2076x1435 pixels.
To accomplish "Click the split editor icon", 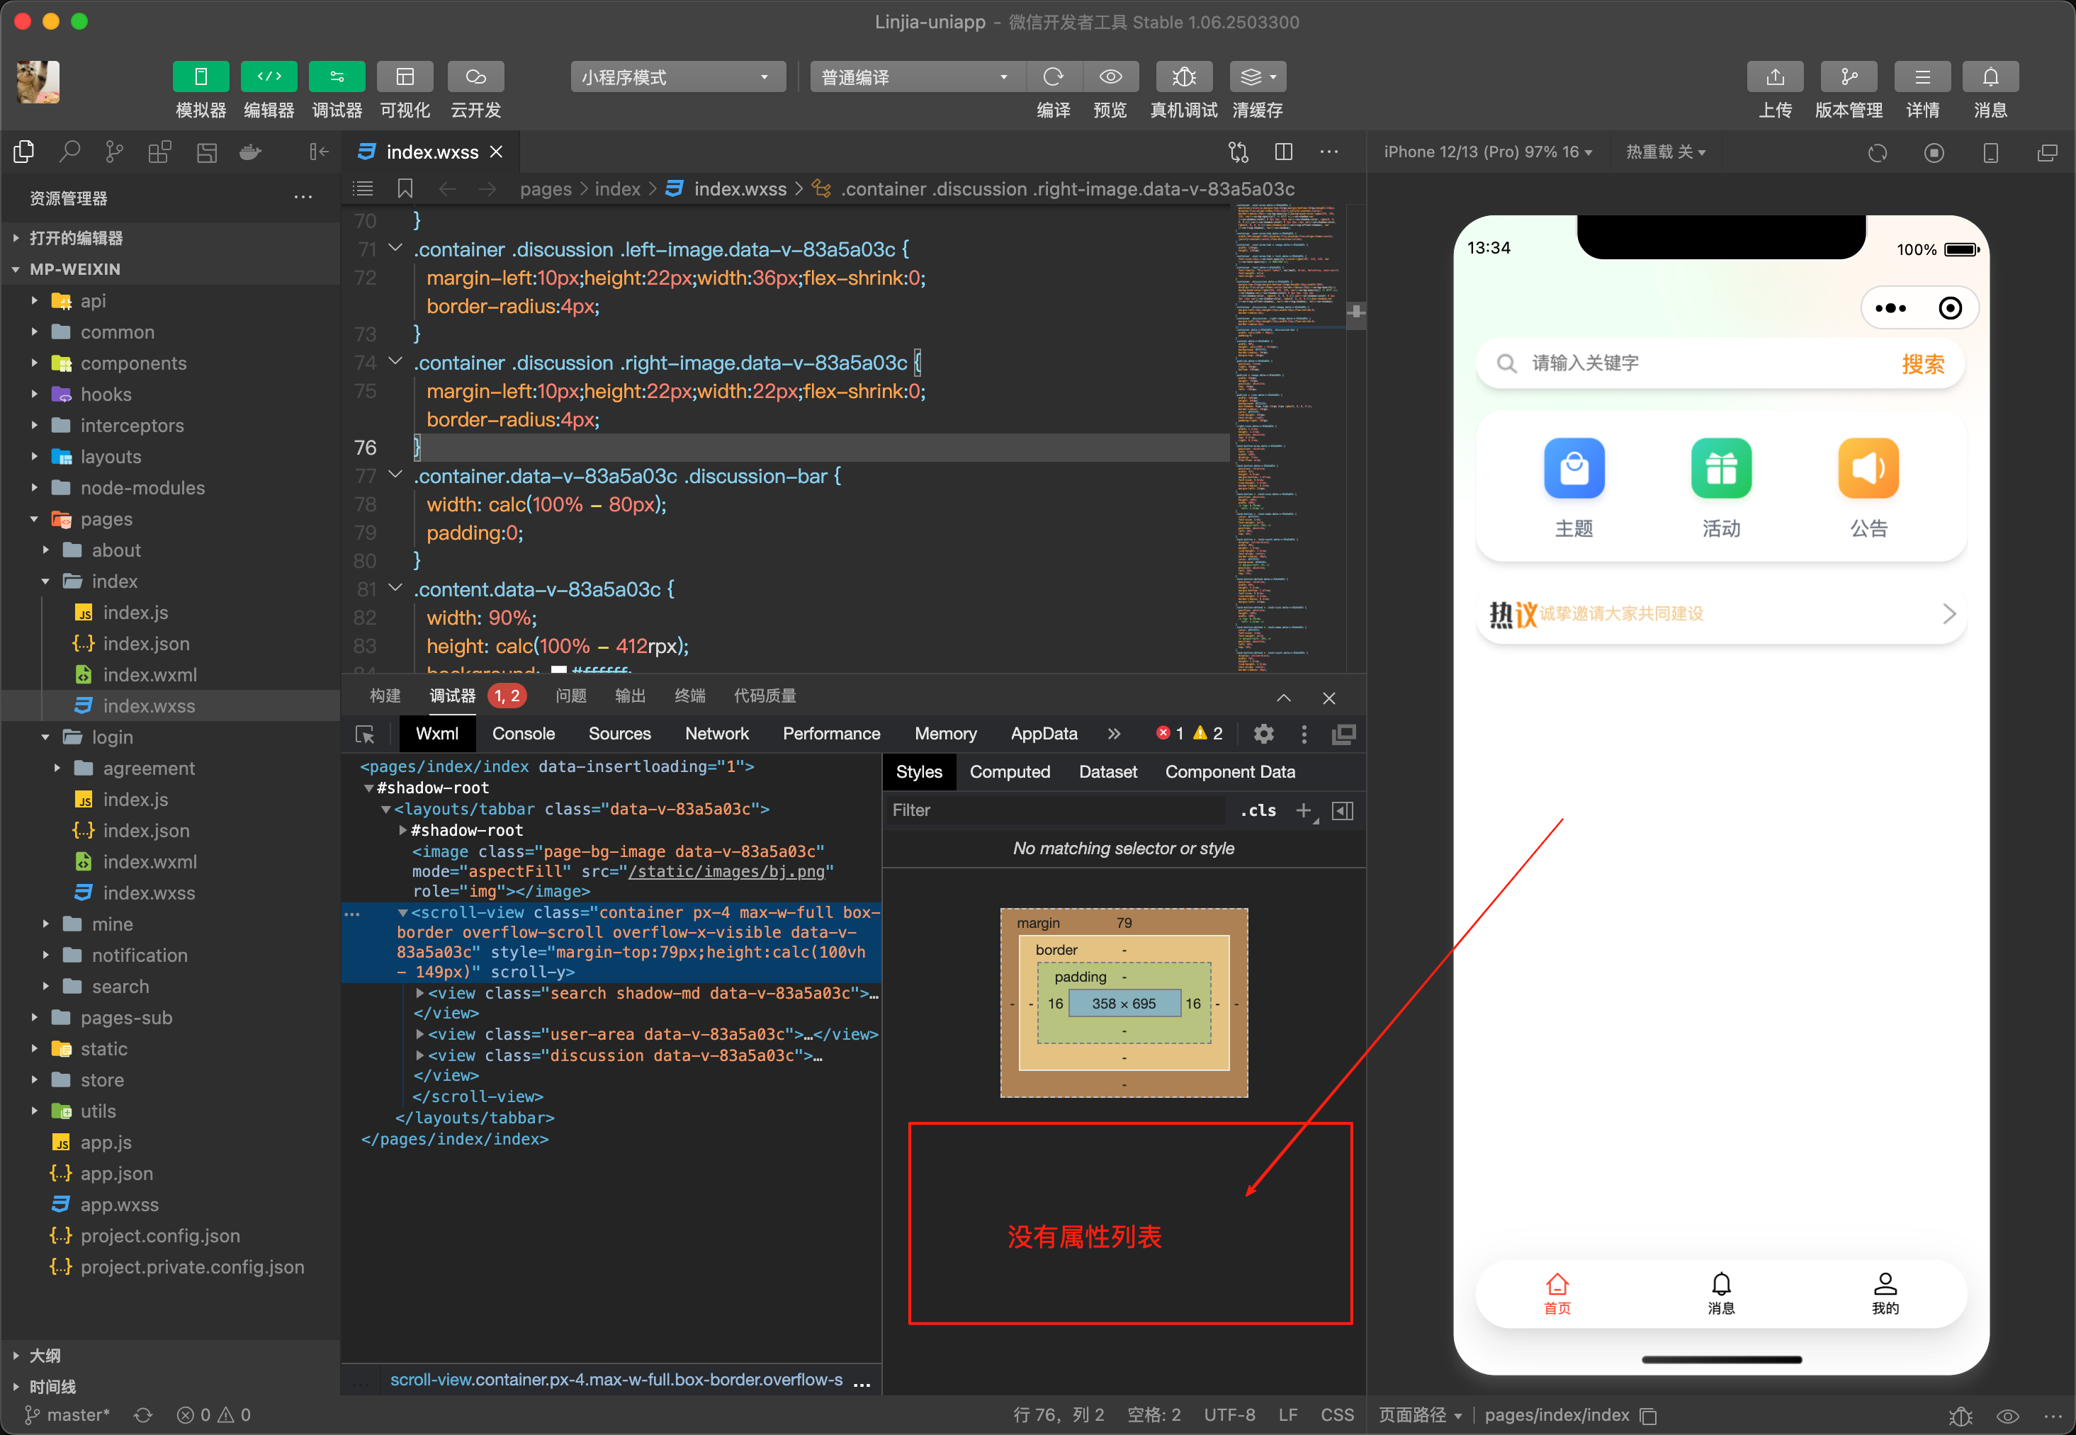I will [1284, 152].
